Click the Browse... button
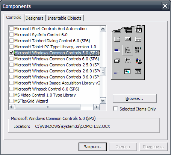 pos(135,98)
